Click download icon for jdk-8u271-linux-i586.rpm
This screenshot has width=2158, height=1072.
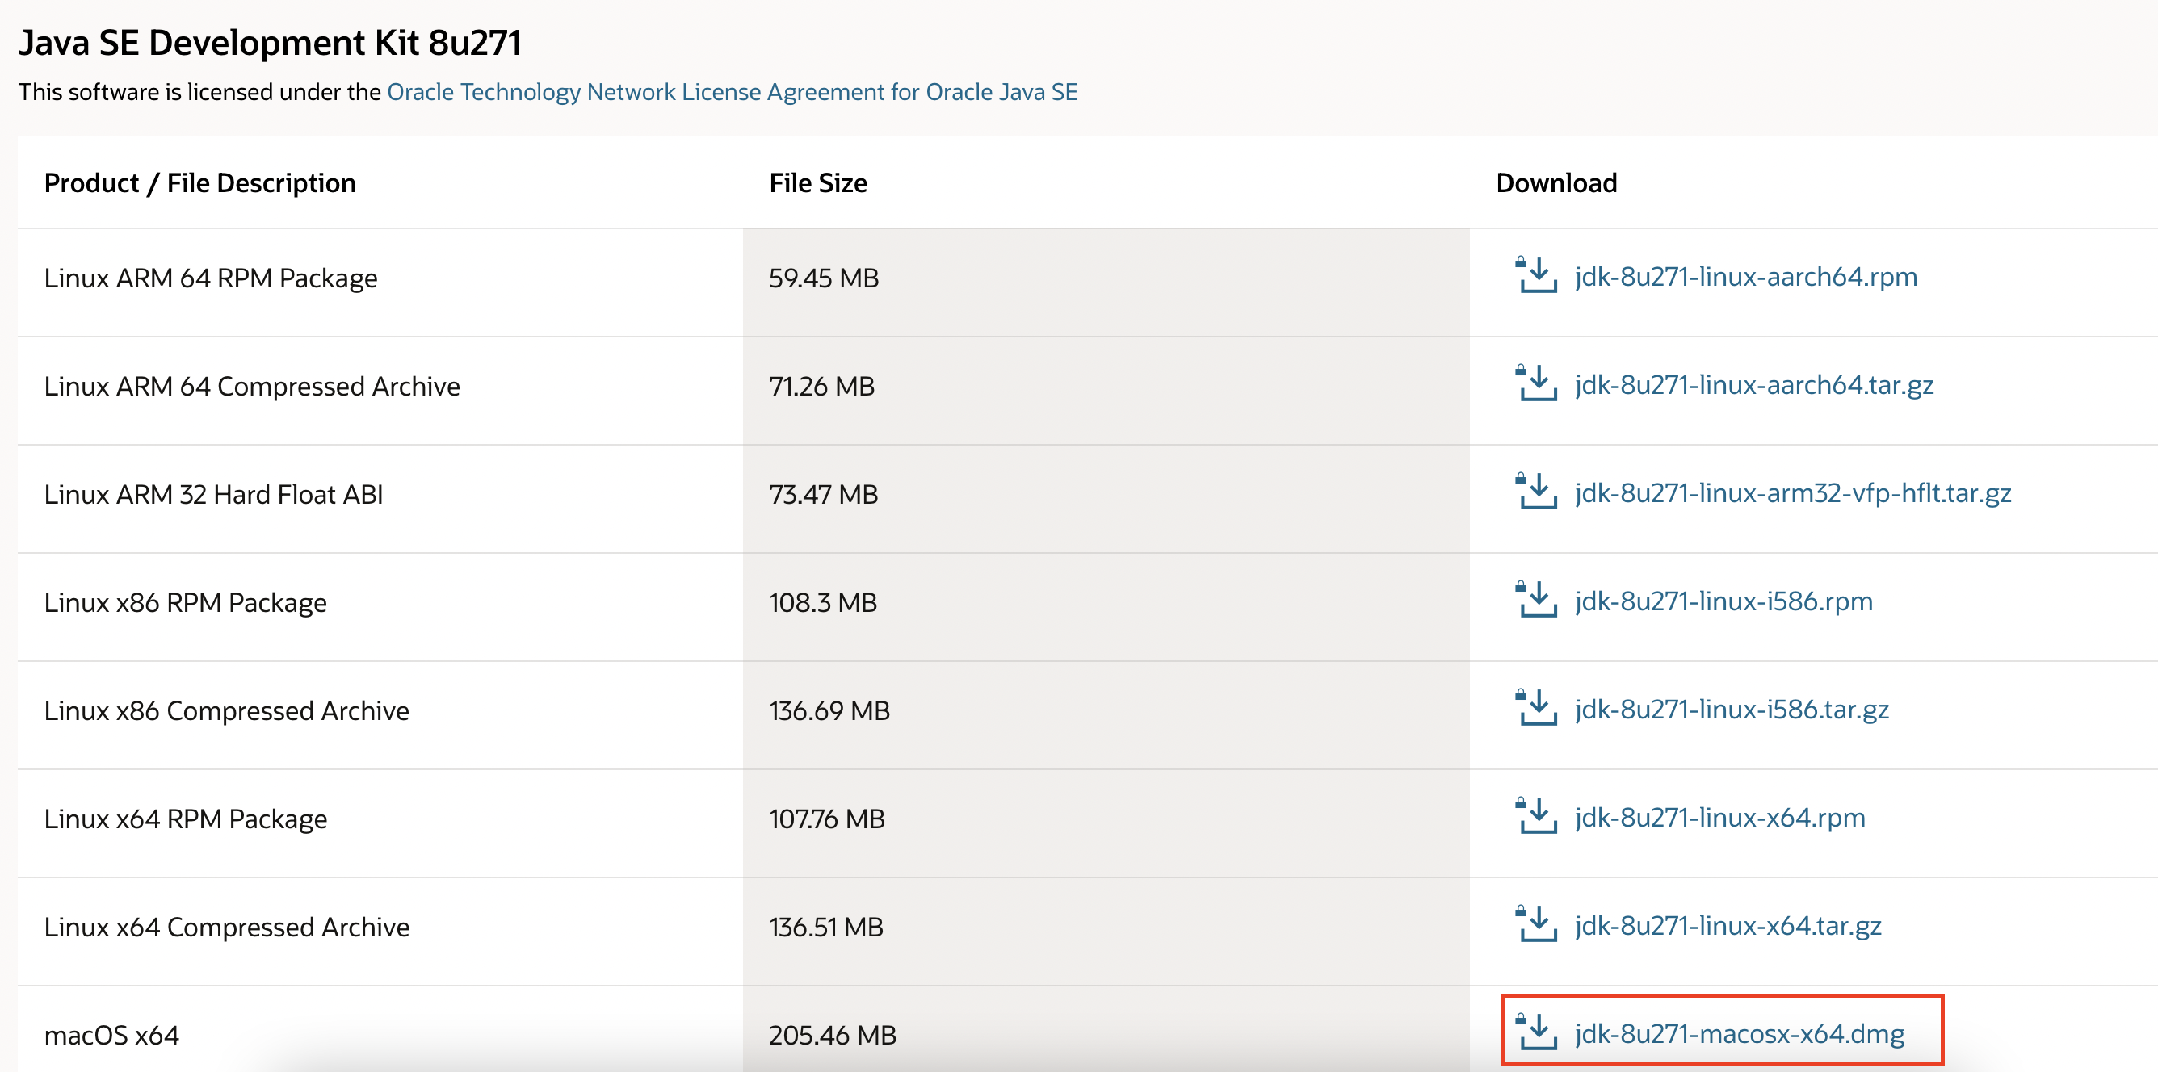point(1535,600)
